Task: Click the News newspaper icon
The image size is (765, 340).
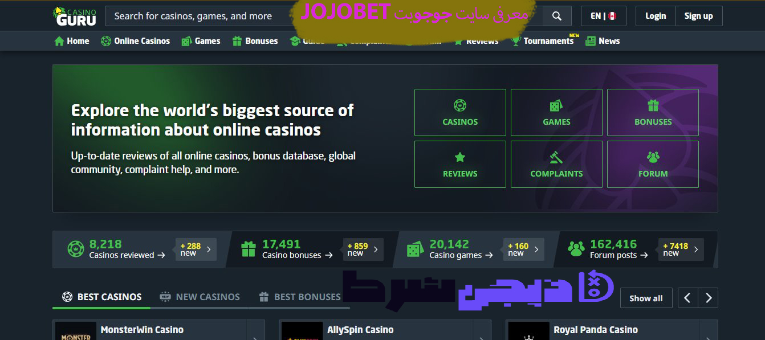Action: click(x=590, y=41)
